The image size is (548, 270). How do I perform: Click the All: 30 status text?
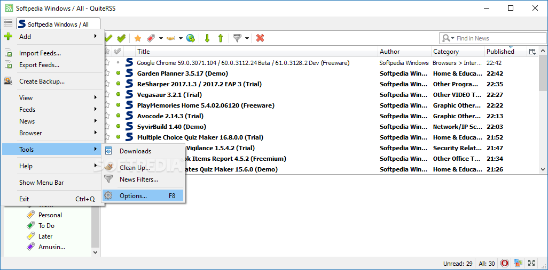(487, 264)
